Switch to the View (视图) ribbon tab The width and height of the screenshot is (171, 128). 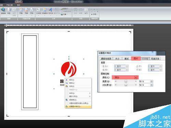click(x=1, y=5)
